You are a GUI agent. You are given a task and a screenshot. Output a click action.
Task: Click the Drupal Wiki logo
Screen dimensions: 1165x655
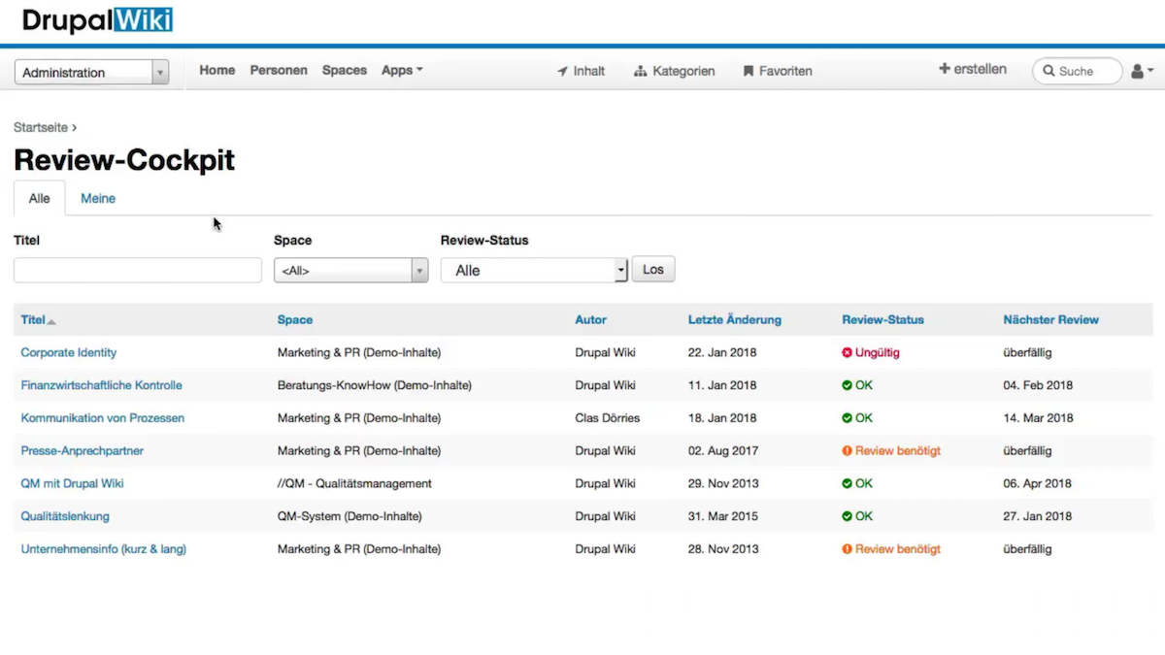coord(97,20)
